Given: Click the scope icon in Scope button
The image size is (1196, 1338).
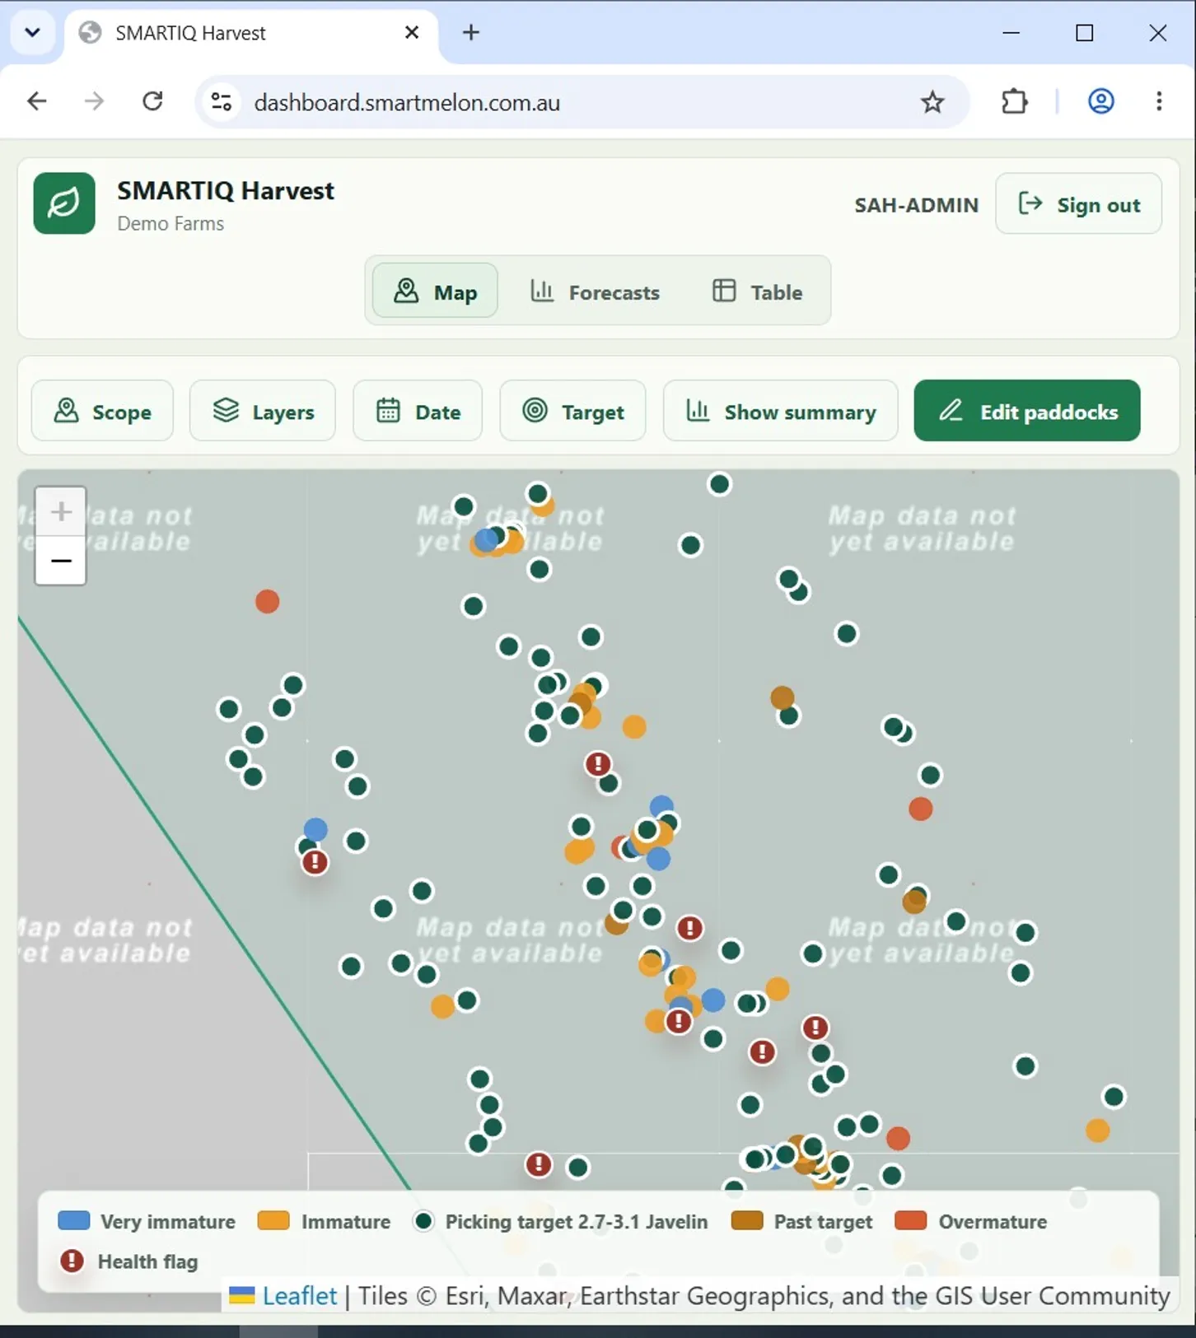Looking at the screenshot, I should point(66,410).
